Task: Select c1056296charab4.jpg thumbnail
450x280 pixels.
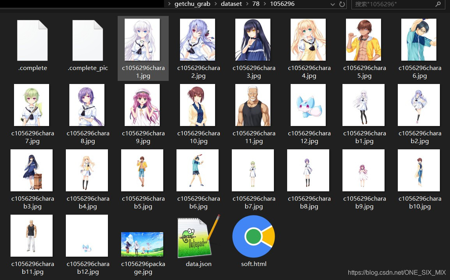Action: click(87, 170)
